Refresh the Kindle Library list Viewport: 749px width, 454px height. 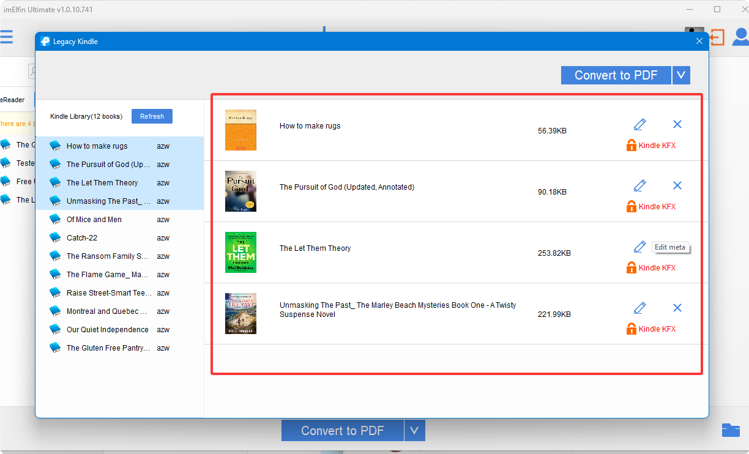click(152, 116)
